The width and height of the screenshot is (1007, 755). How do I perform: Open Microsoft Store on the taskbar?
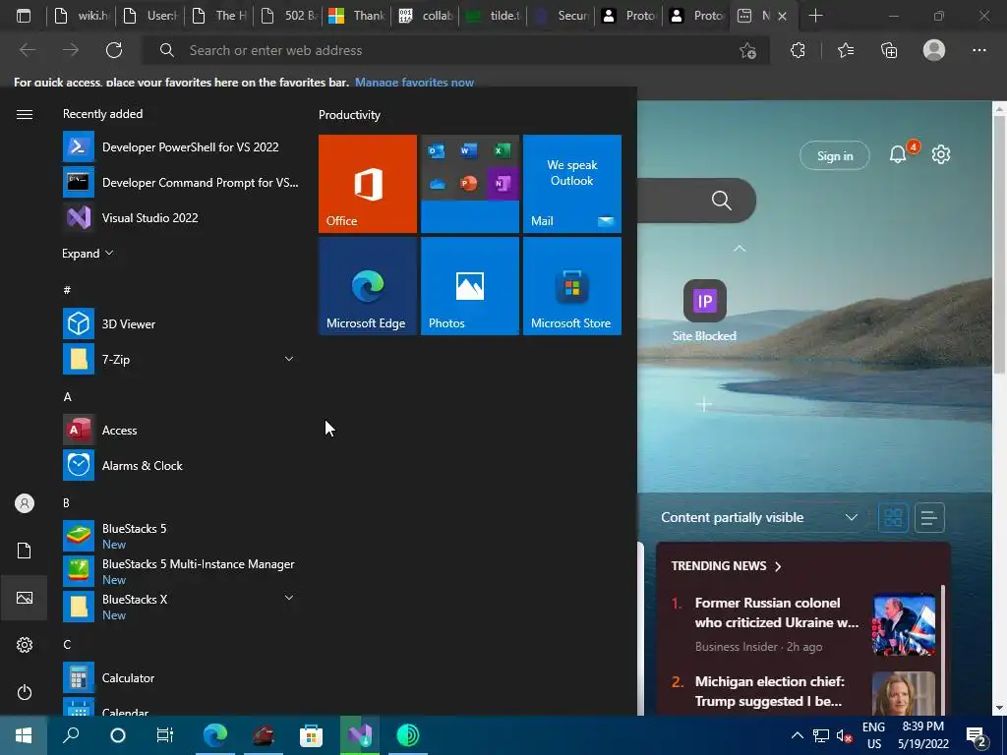click(x=311, y=735)
